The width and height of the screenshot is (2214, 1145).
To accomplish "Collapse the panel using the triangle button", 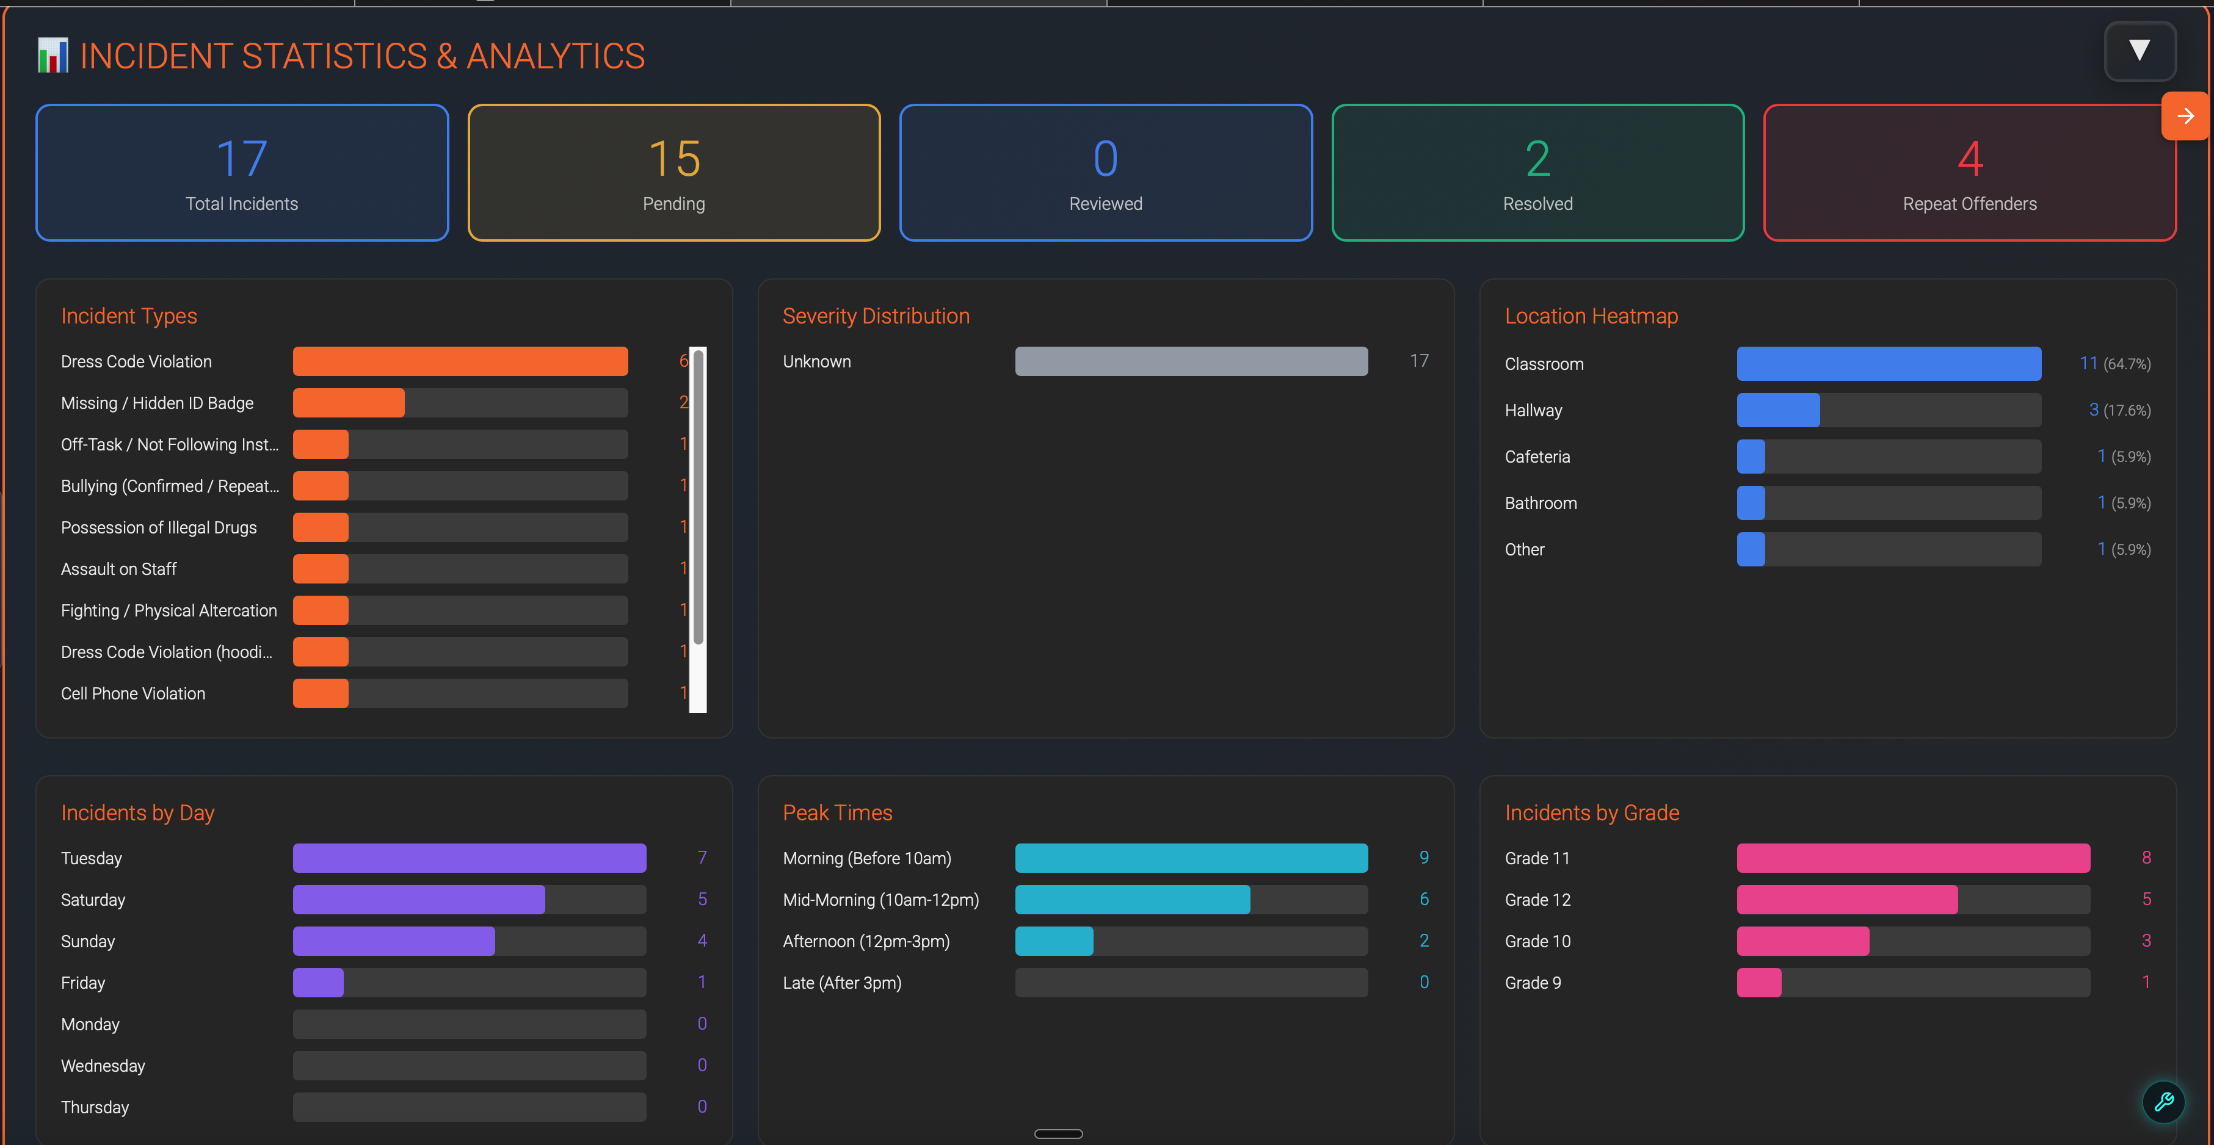I will 2140,51.
